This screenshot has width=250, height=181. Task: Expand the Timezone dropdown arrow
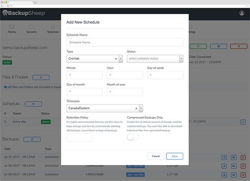[x=141, y=109]
